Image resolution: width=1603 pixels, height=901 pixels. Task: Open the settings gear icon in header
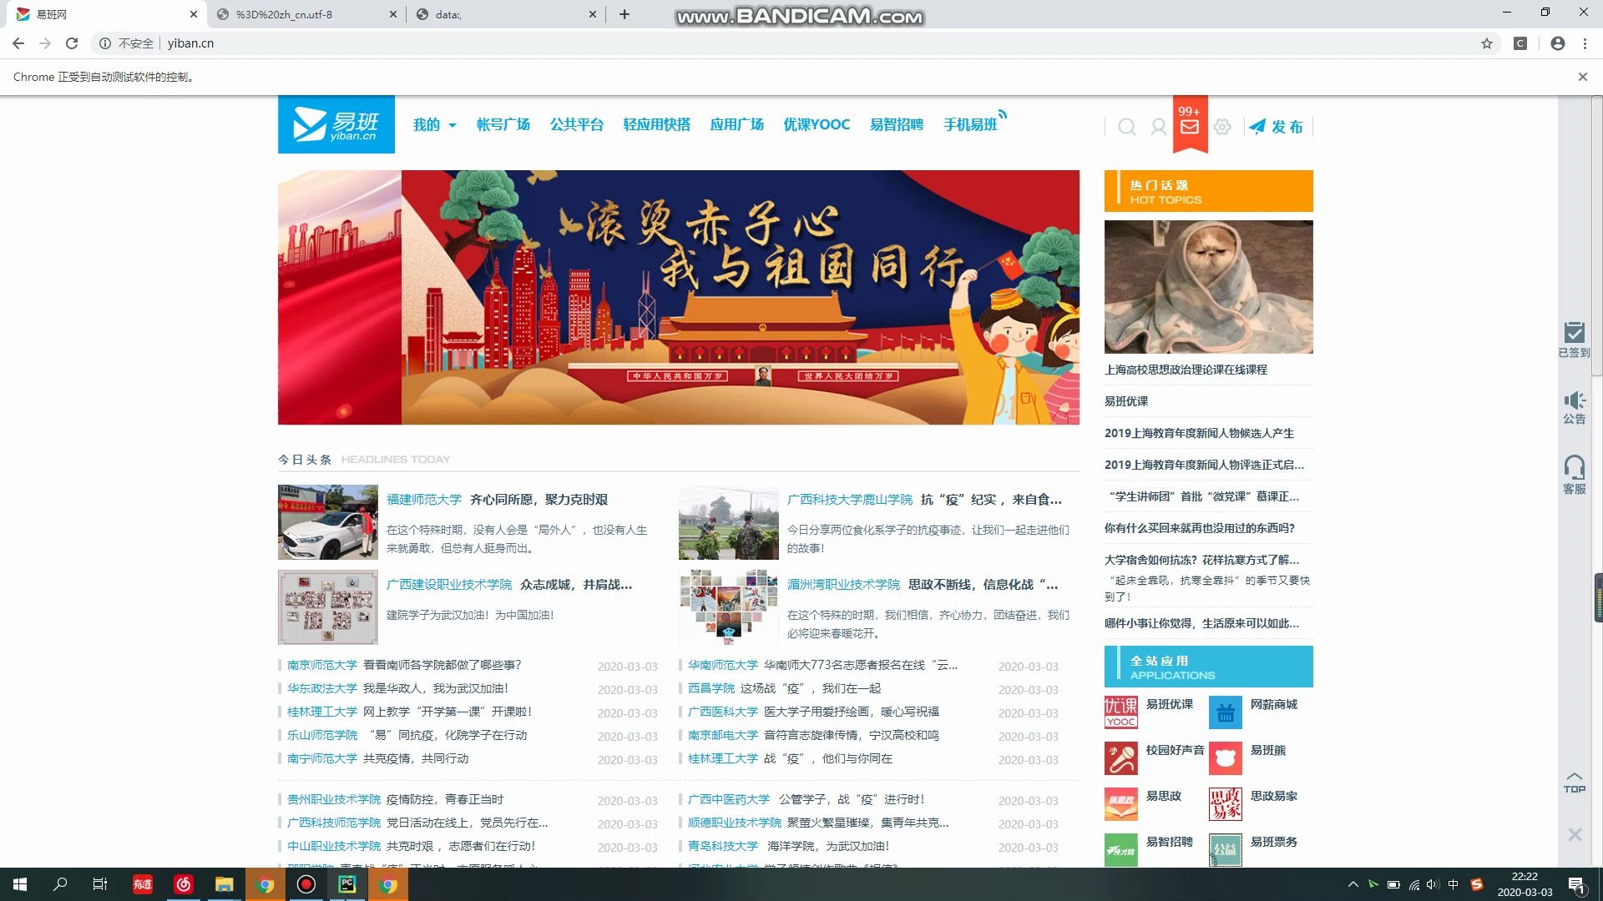pos(1222,127)
